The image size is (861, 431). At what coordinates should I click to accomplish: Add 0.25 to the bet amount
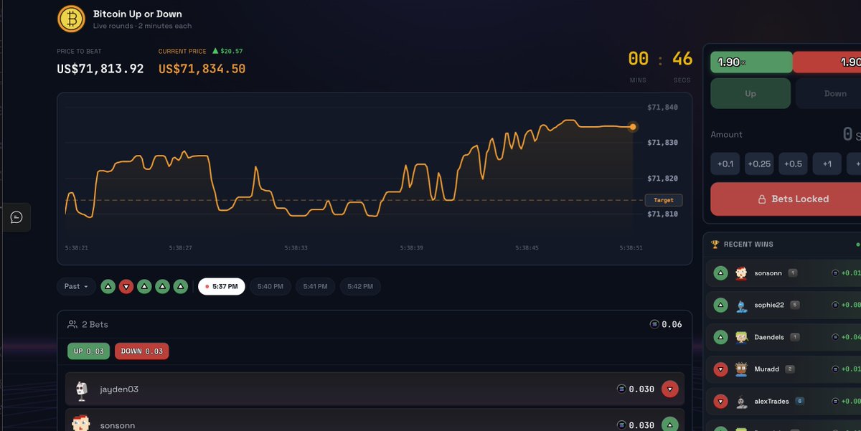pos(759,164)
